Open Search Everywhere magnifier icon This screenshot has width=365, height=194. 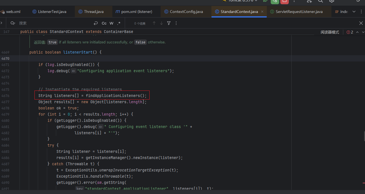pos(321,1)
